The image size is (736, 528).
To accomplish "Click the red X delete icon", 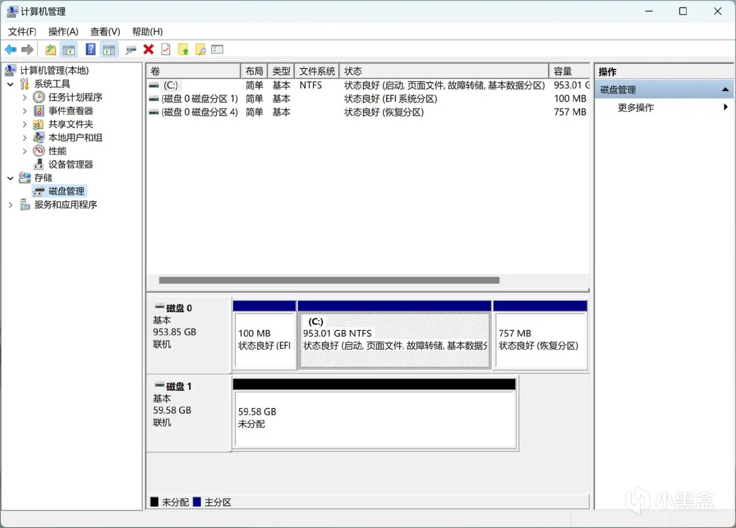I will 148,50.
